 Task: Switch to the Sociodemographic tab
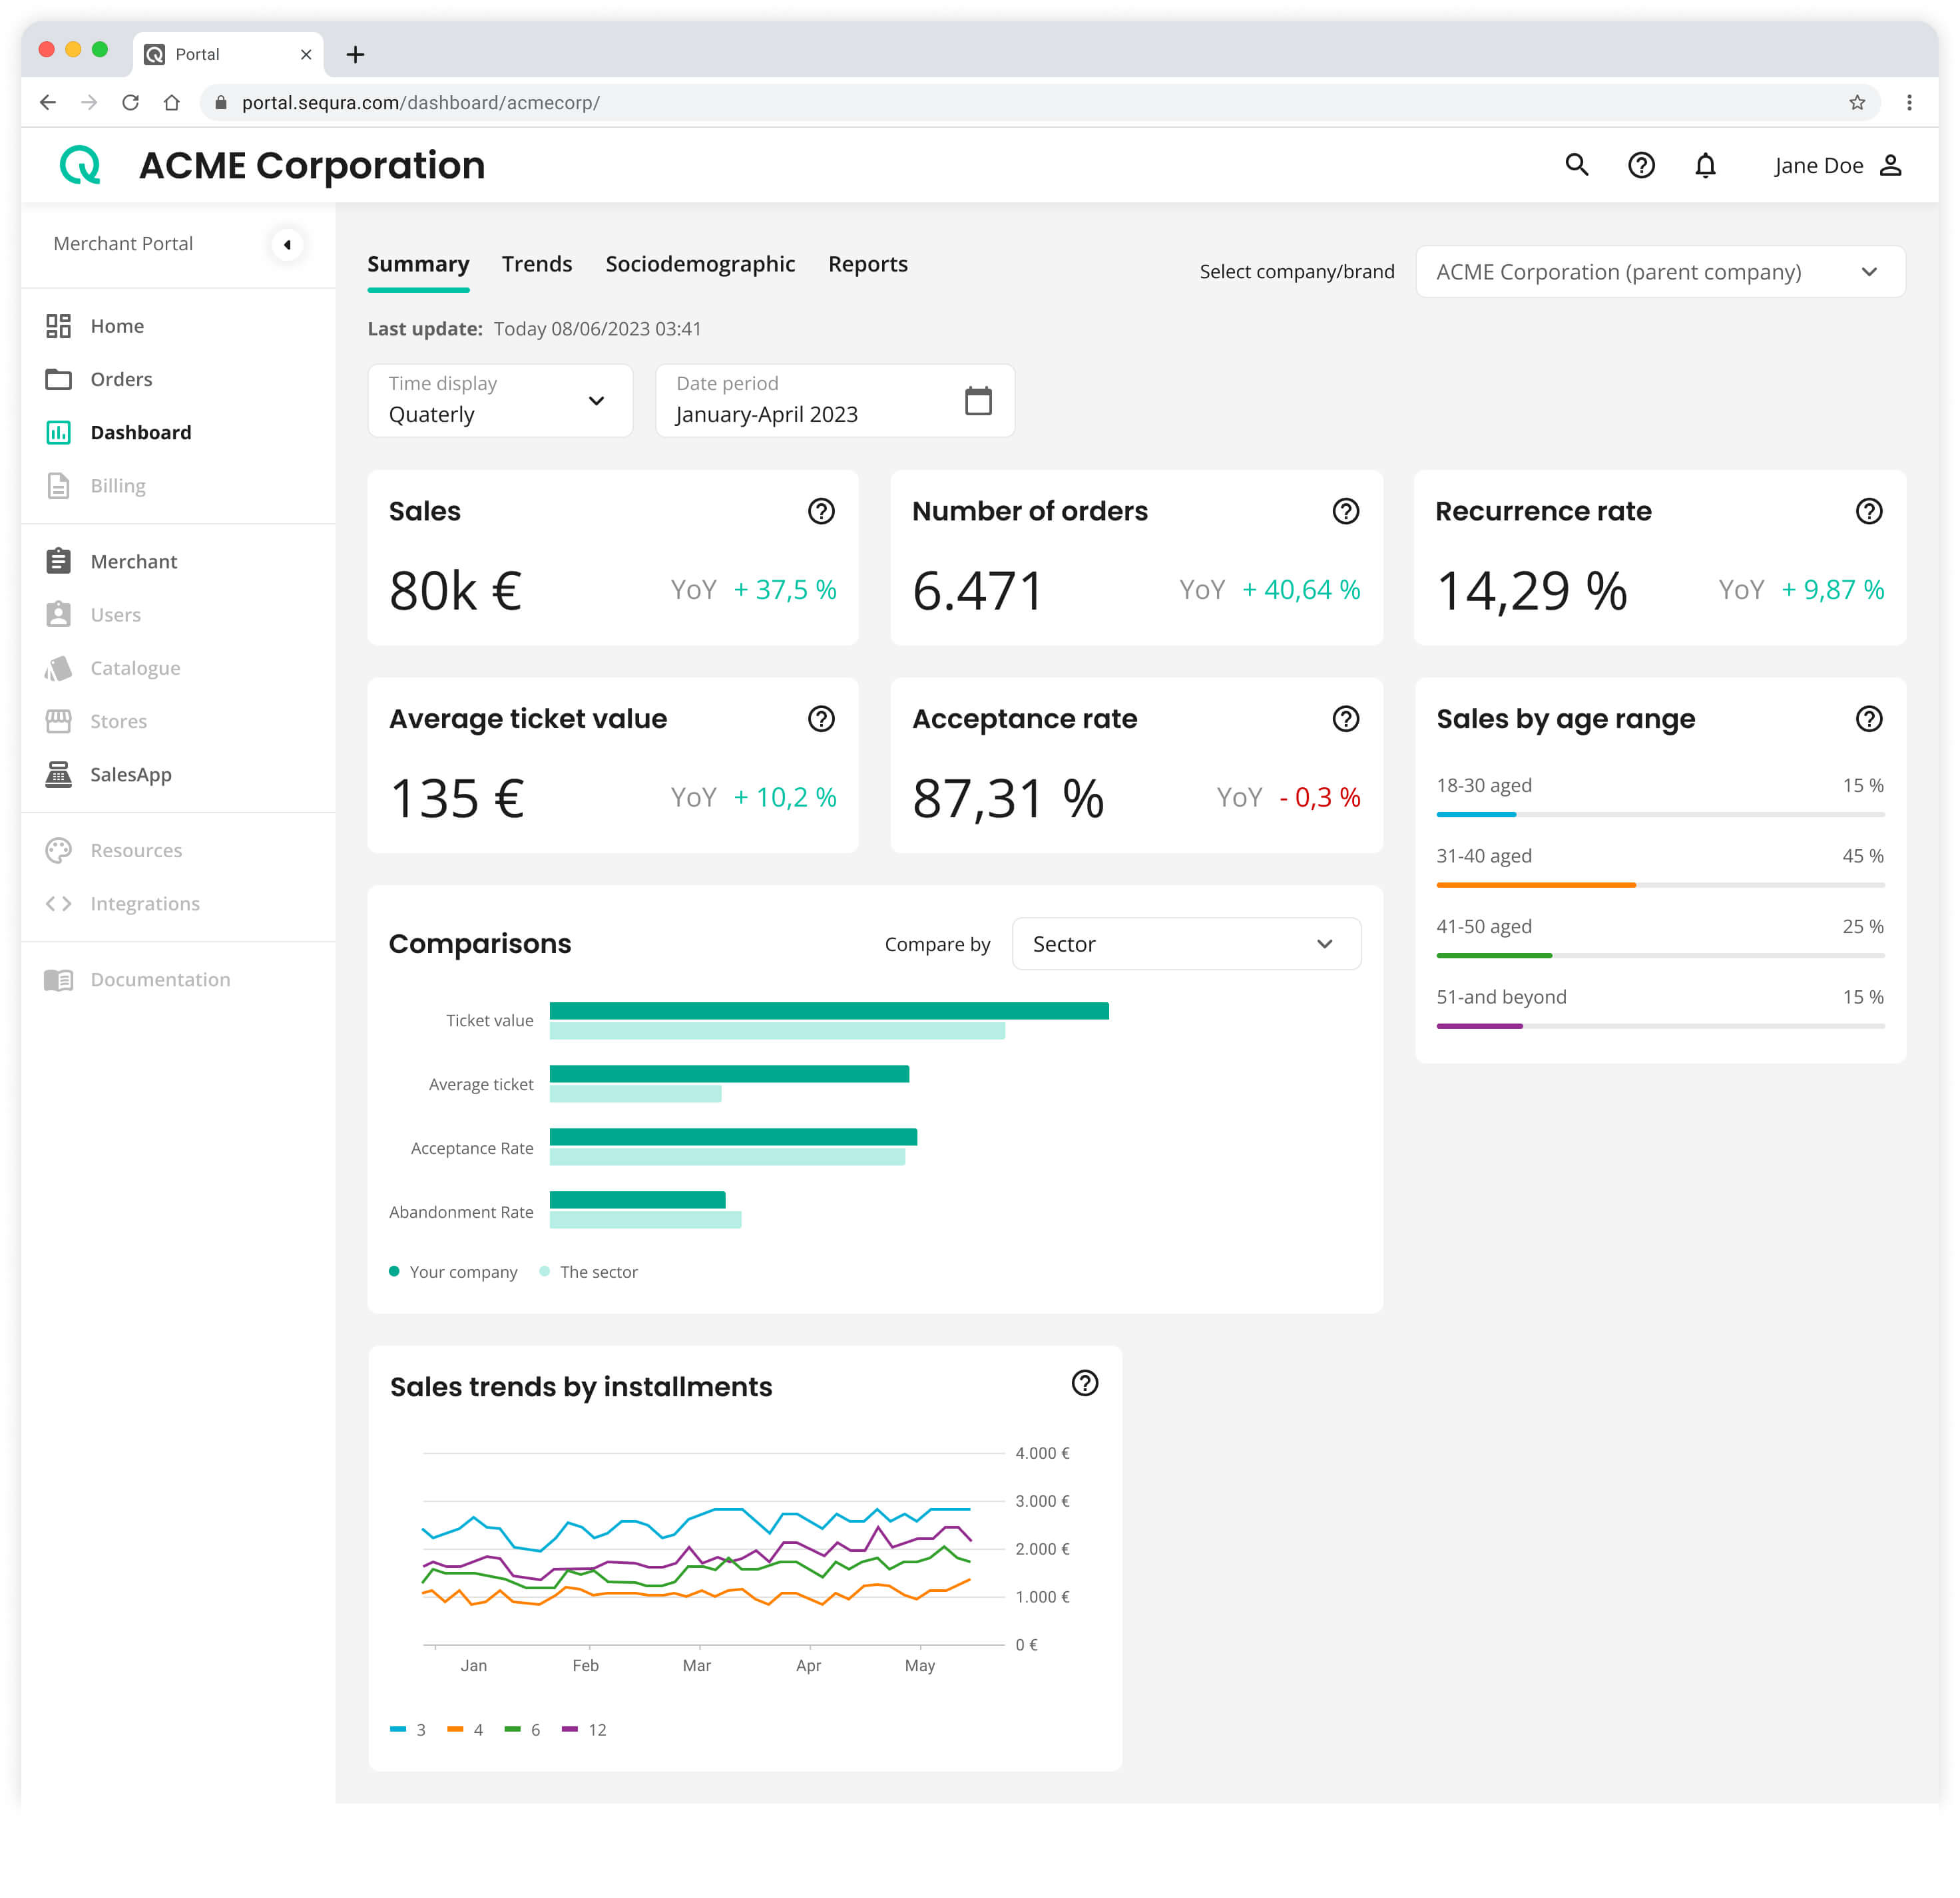(x=700, y=265)
